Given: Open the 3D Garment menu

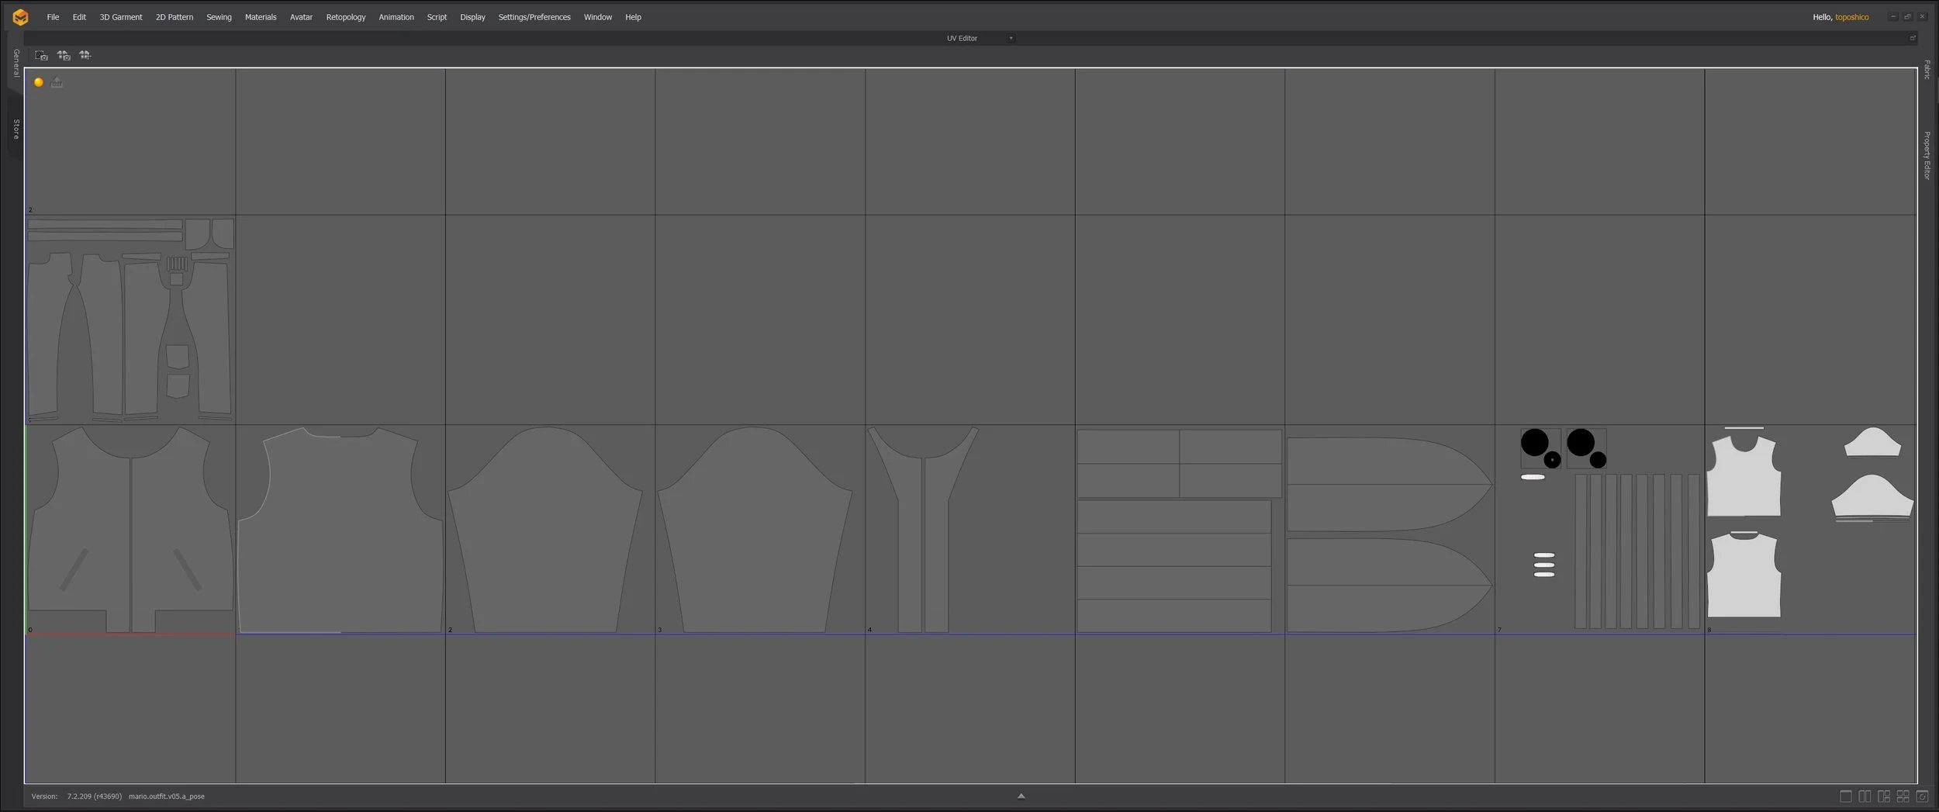Looking at the screenshot, I should point(121,17).
